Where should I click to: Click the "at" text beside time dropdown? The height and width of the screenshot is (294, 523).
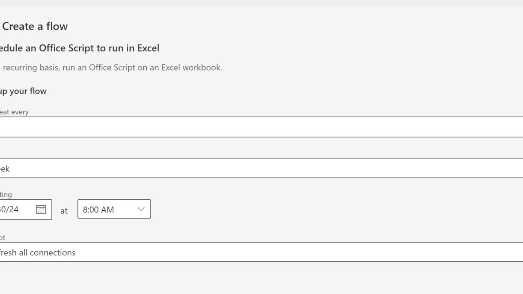(x=64, y=211)
